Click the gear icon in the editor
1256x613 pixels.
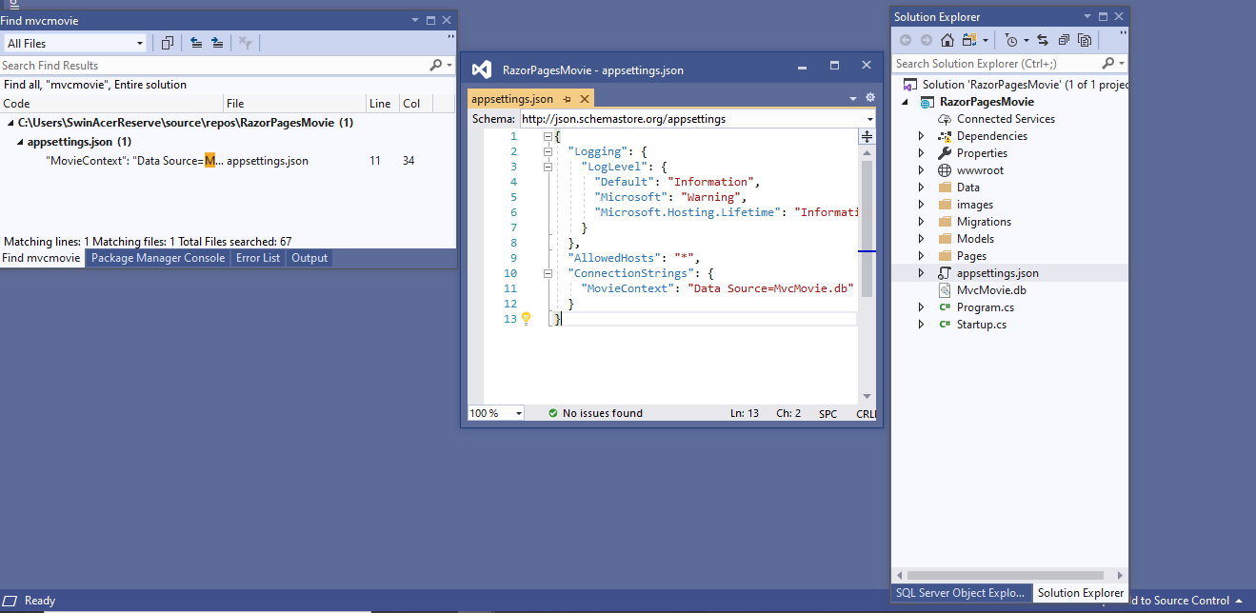(868, 97)
